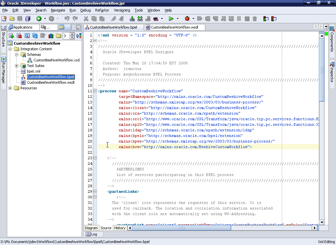This screenshot has height=245, width=336.
Task: Collapse the partnerLinks code fold
Action: pos(95,191)
